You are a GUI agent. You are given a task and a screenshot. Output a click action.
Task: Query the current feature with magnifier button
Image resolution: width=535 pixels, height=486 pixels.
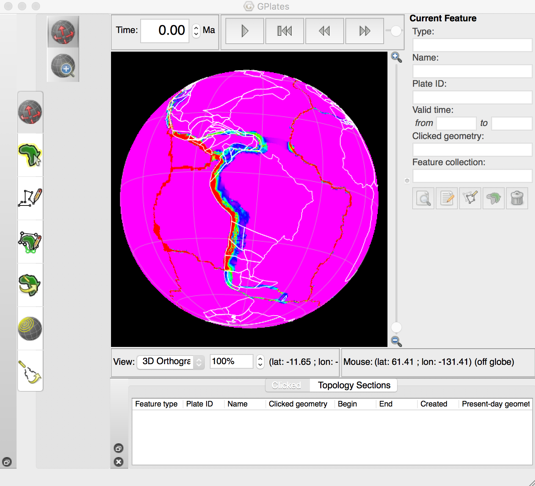coord(423,198)
